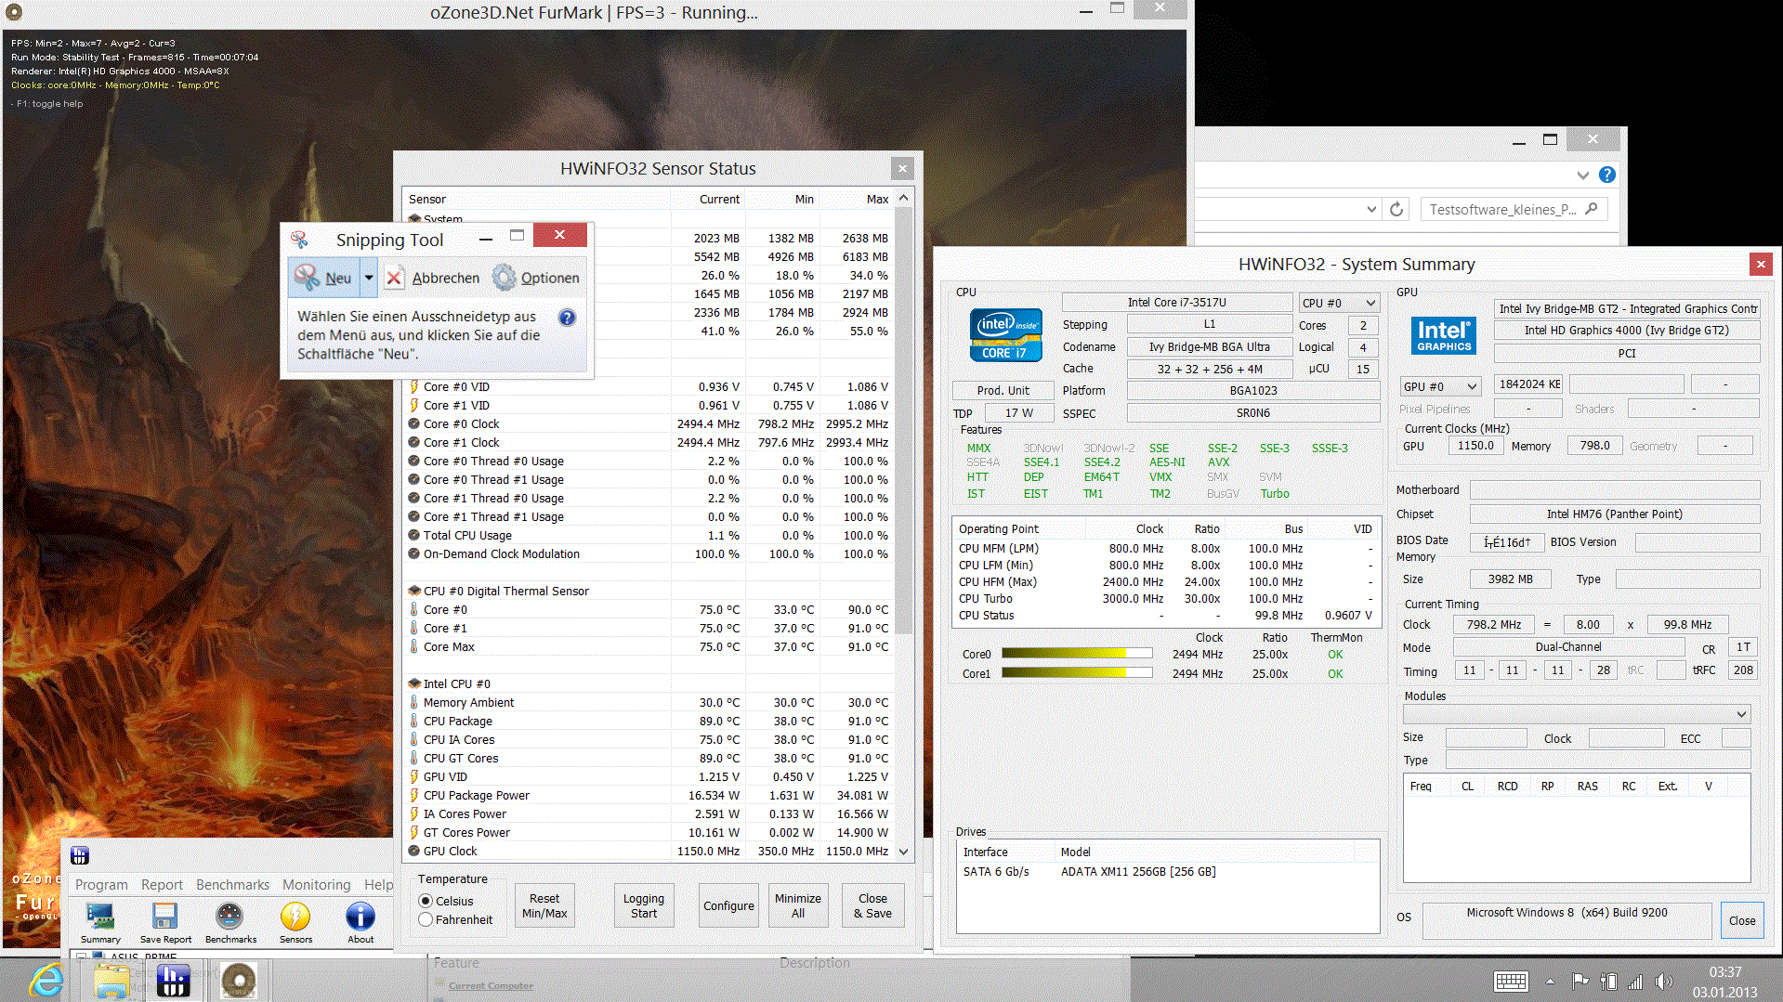This screenshot has width=1783, height=1002.
Task: Click the Intel Graphics logo
Action: [x=1444, y=335]
